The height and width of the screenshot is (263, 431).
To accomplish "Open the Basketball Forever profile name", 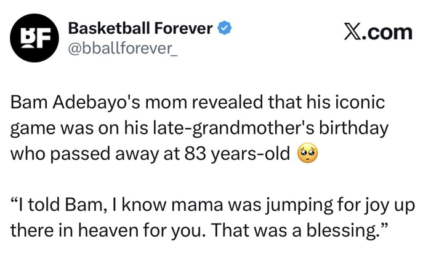I will [140, 28].
